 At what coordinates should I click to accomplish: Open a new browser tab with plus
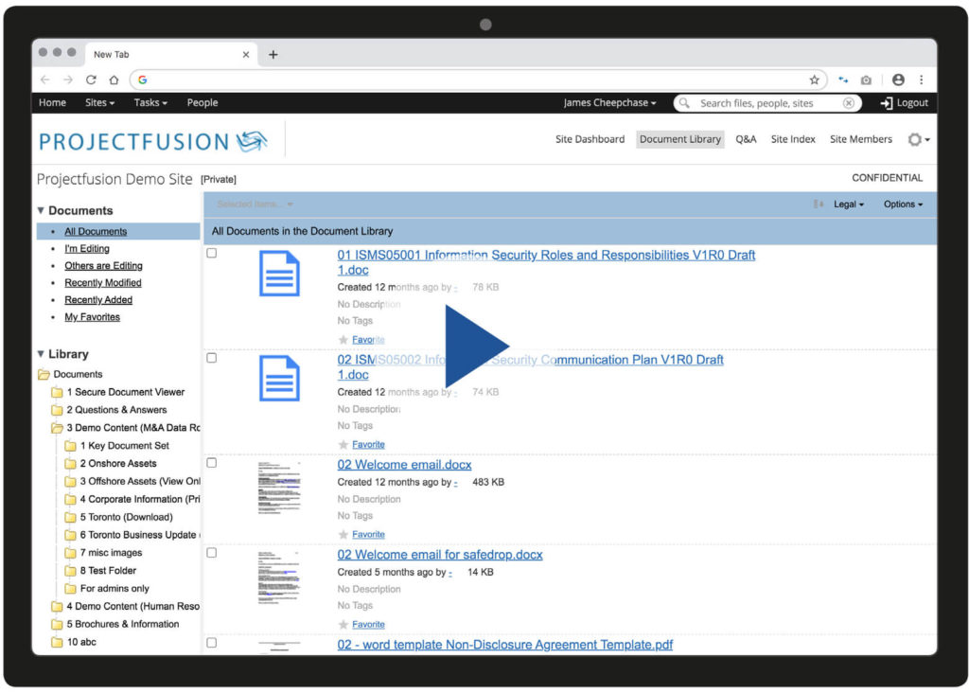coord(273,54)
